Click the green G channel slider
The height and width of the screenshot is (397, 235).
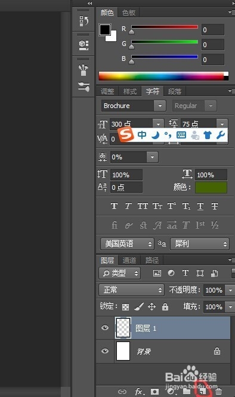click(165, 42)
